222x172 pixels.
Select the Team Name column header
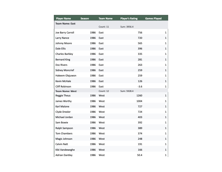105,19
